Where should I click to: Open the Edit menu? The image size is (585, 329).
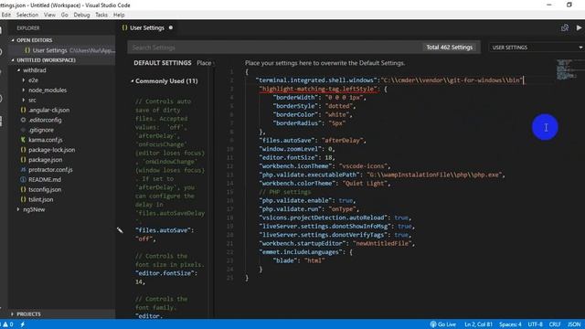[x=6, y=15]
